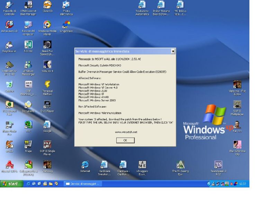This screenshot has width=277, height=208.
Task: Open Italian Forums Board shortcut
Action: tap(161, 8)
